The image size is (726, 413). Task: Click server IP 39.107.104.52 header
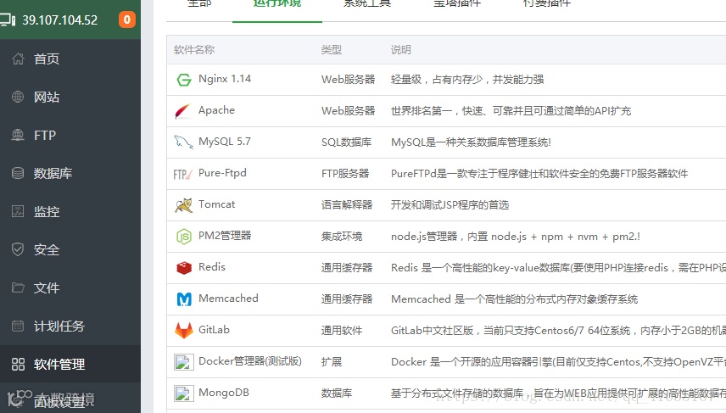click(x=60, y=20)
